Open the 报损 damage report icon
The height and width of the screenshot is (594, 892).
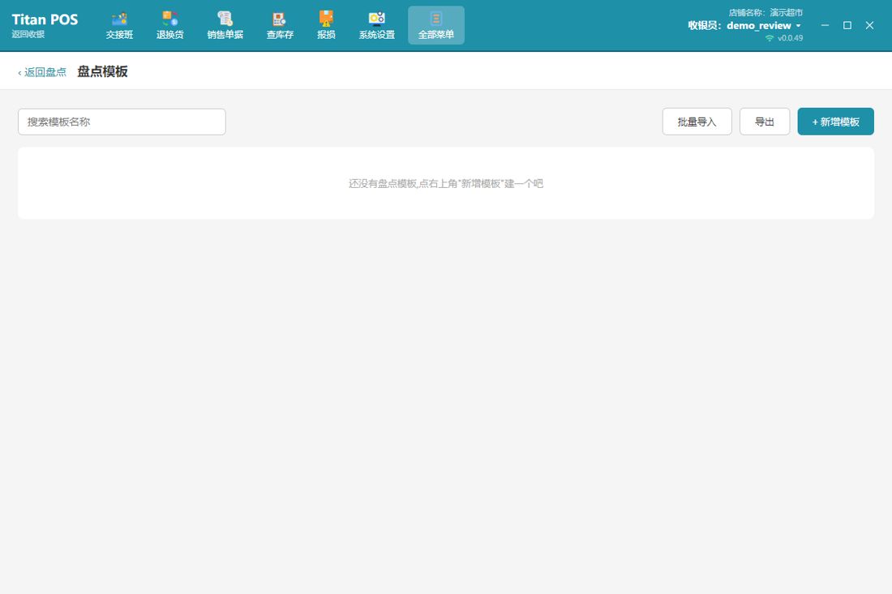tap(326, 26)
